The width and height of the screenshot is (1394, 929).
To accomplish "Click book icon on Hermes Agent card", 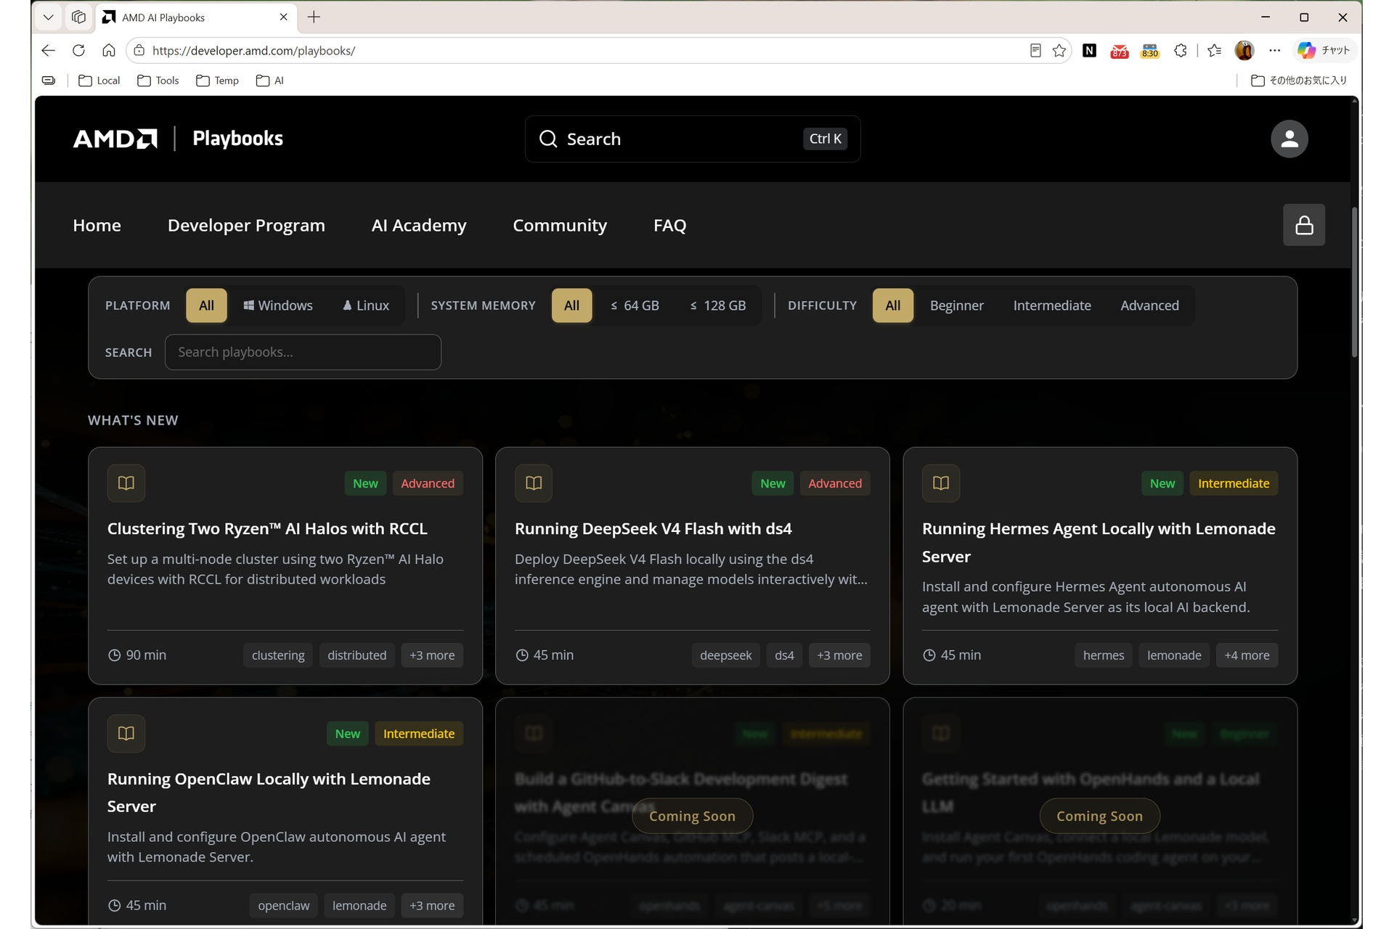I will coord(941,483).
